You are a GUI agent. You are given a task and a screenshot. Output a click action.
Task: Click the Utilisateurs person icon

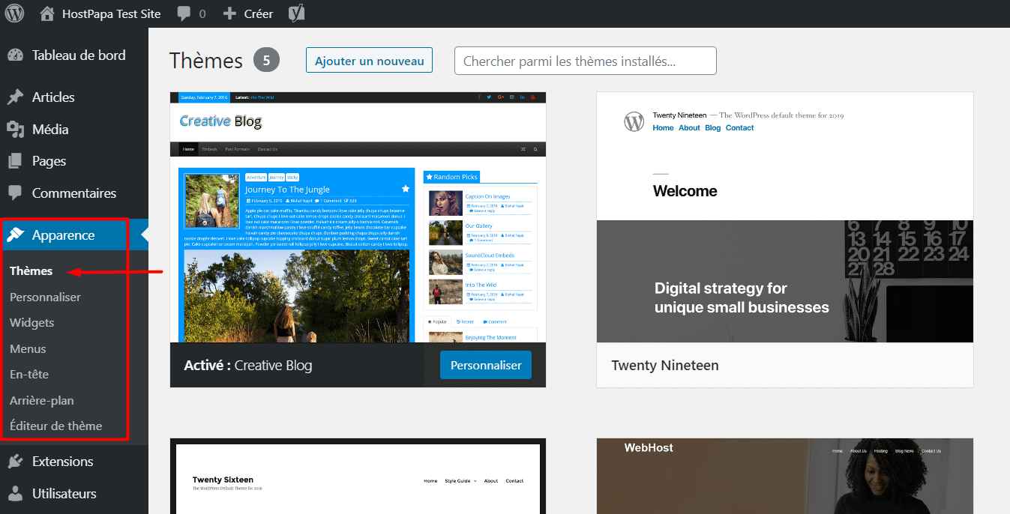click(x=15, y=494)
